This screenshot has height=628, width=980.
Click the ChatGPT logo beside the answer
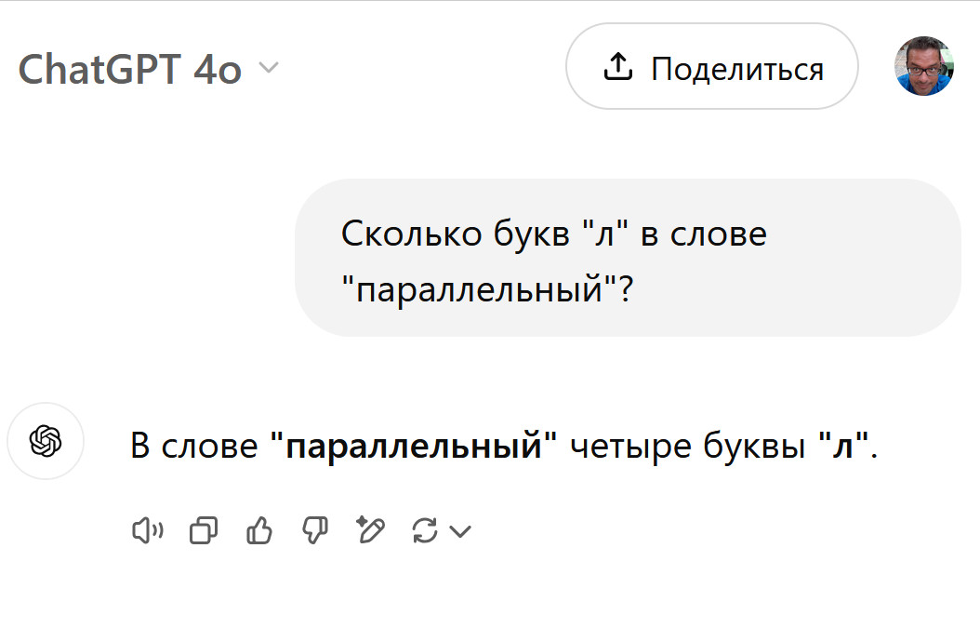[x=46, y=441]
